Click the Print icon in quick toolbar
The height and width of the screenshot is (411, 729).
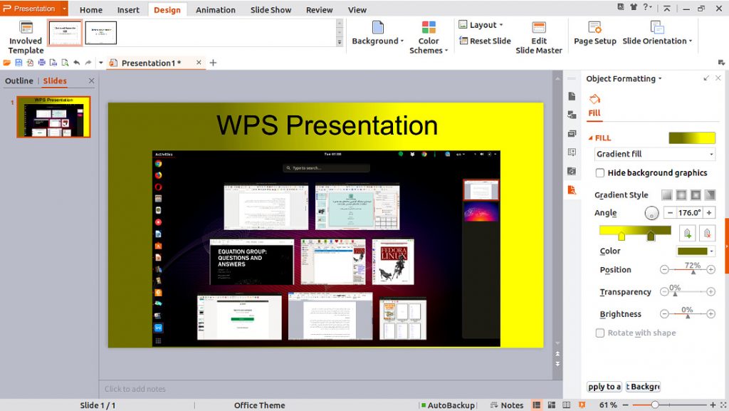(42, 63)
